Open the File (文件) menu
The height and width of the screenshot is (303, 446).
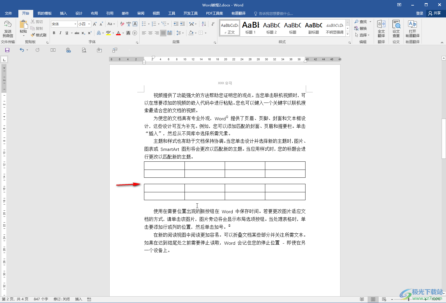coord(8,13)
